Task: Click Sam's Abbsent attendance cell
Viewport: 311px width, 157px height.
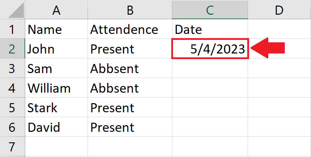Action: tap(130, 68)
